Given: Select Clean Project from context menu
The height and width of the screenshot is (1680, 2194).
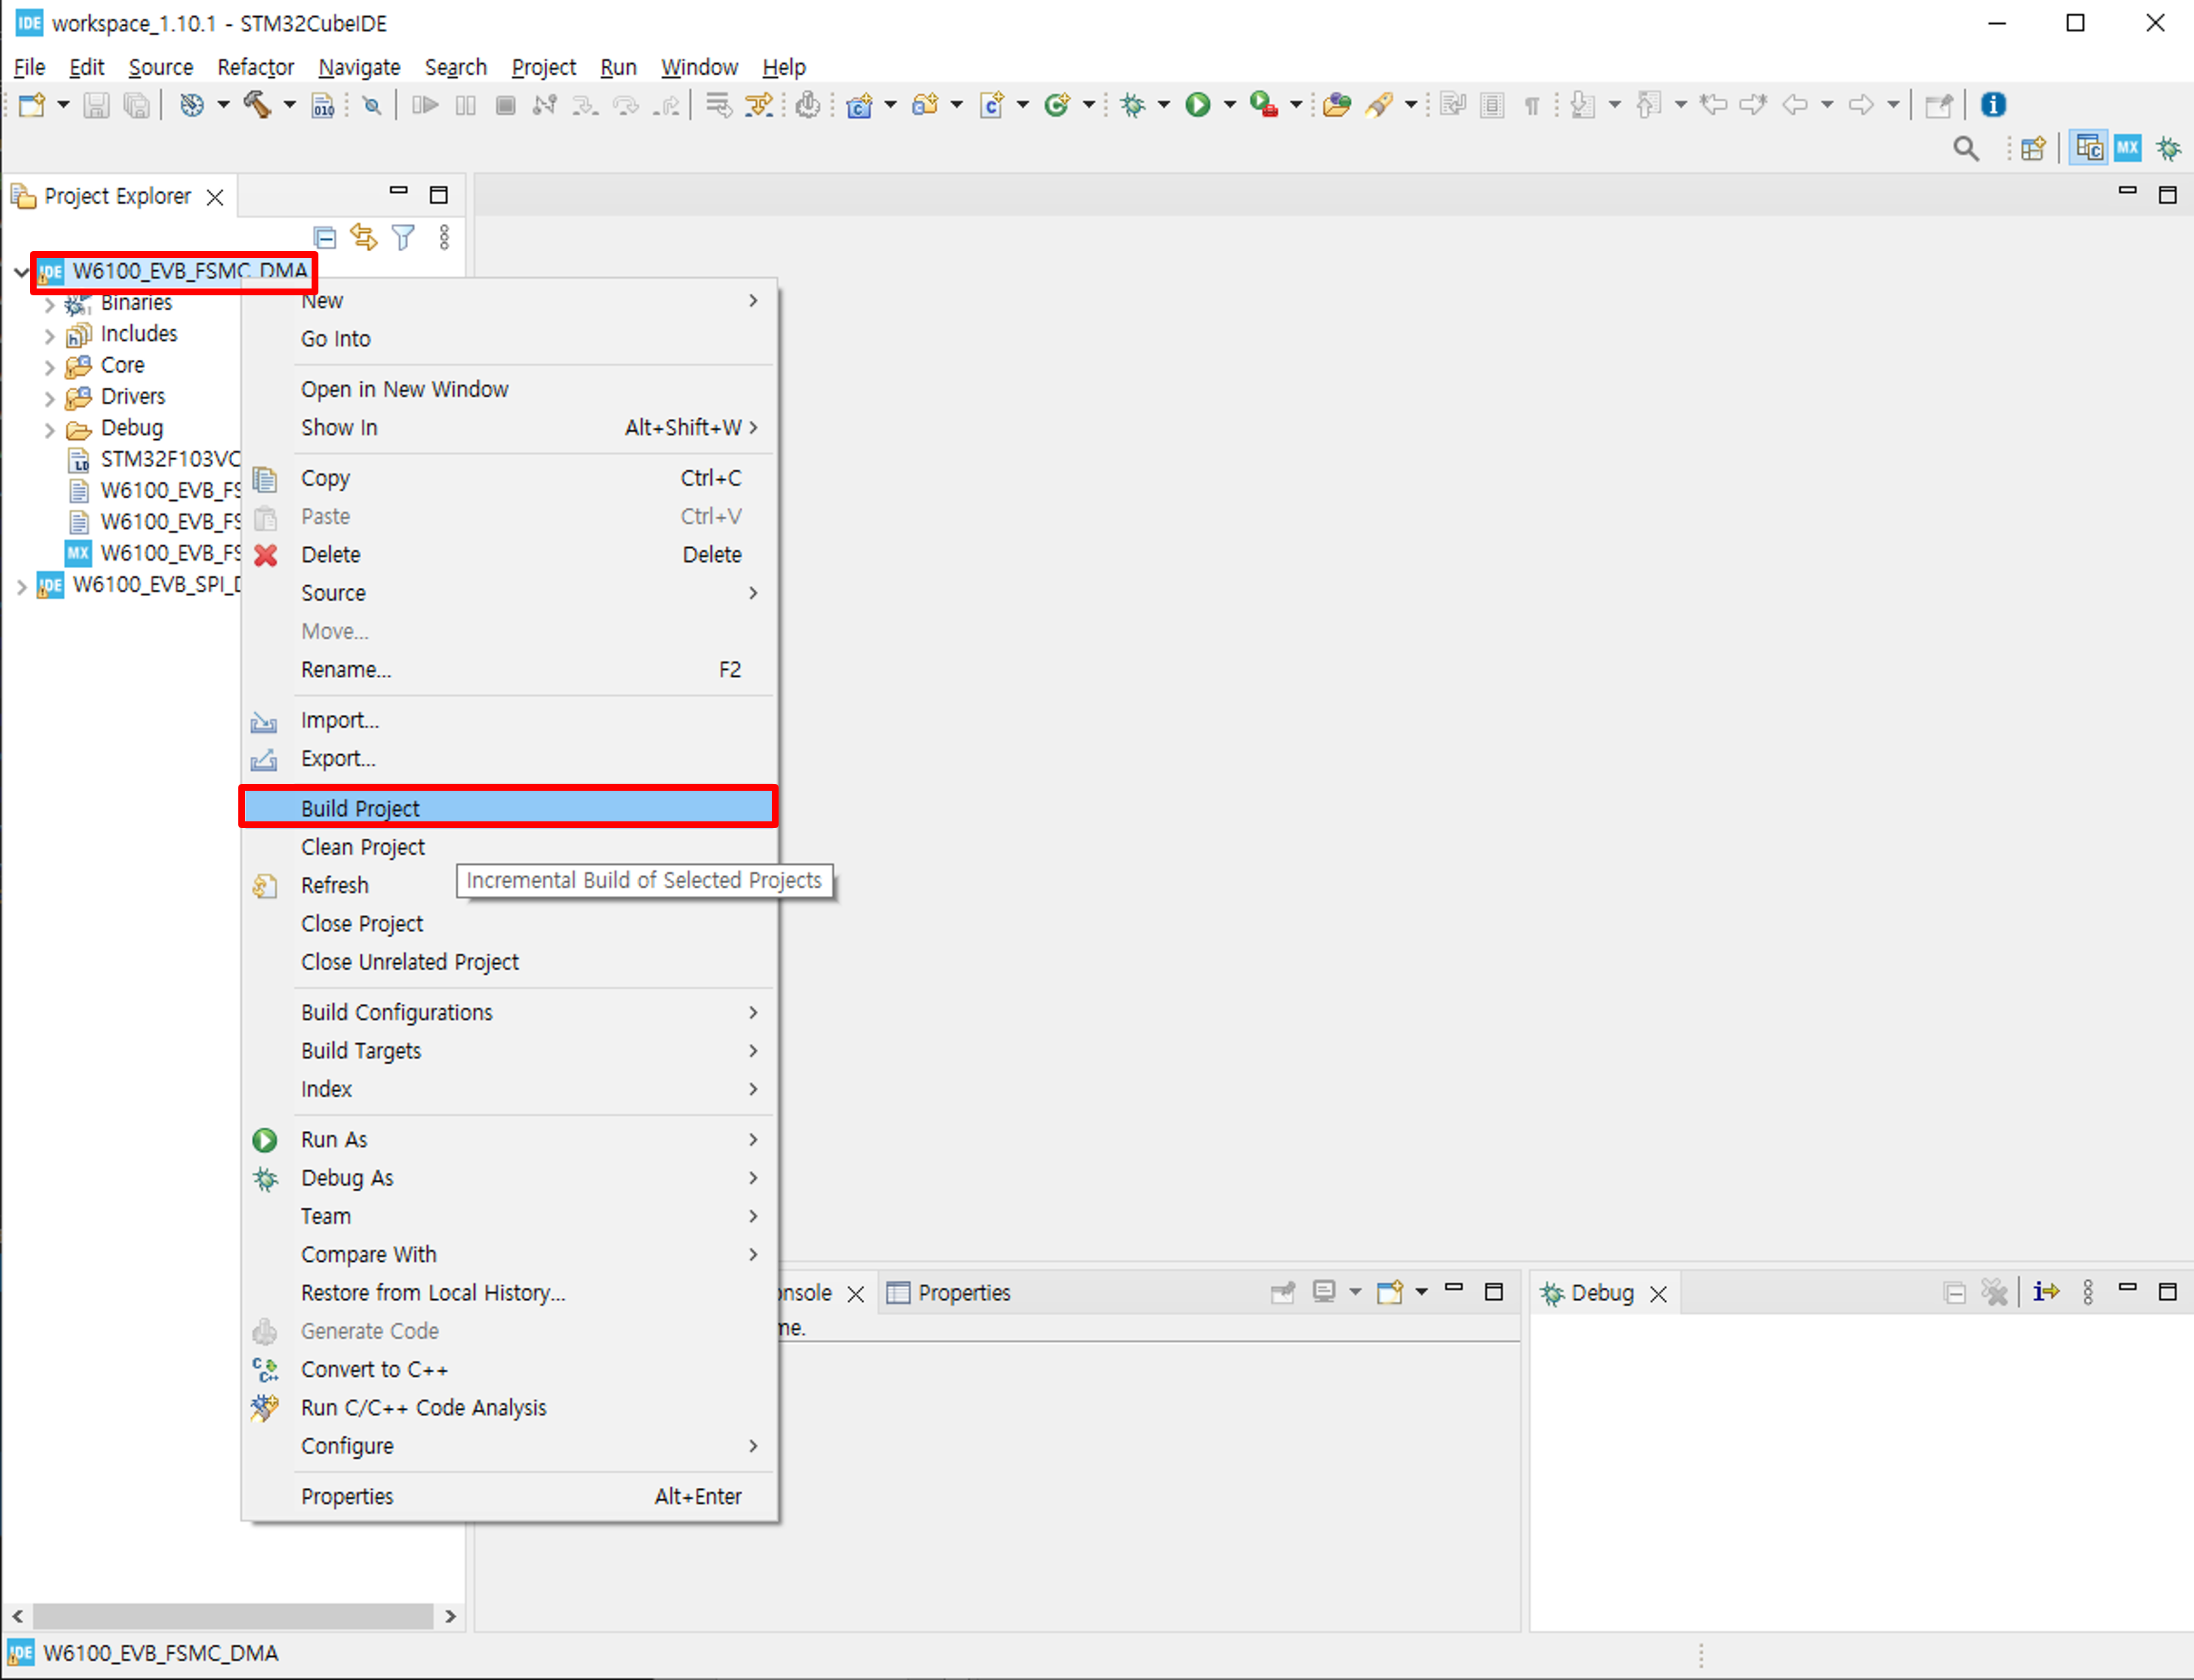Looking at the screenshot, I should click(x=363, y=847).
